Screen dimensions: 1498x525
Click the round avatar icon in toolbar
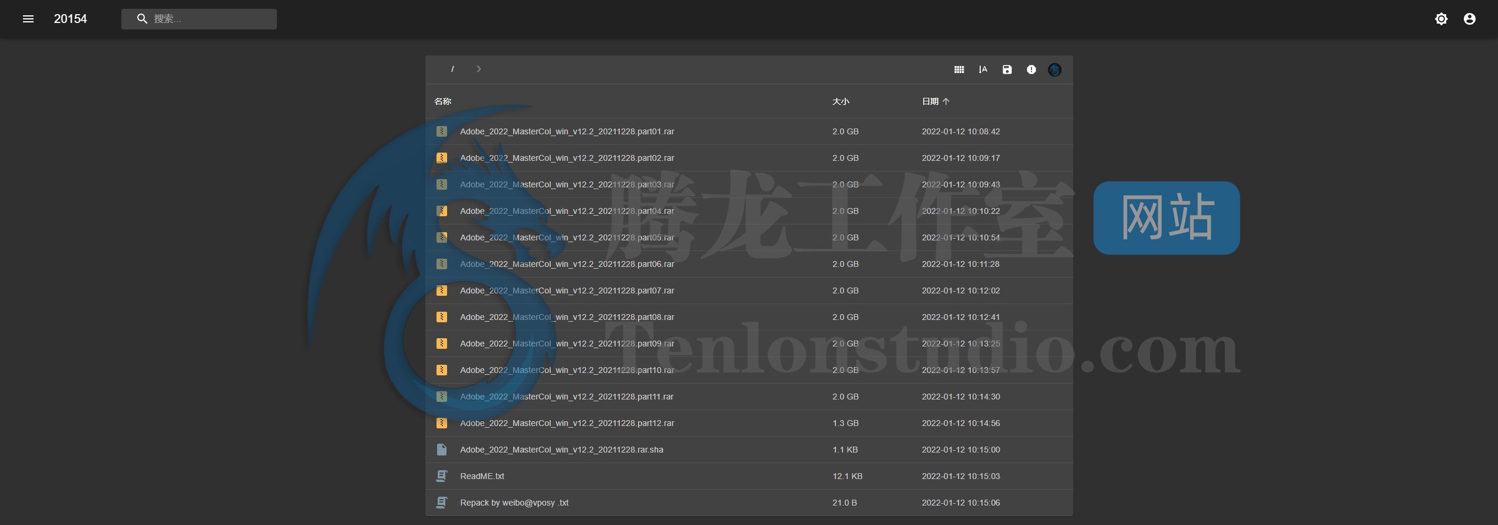coord(1054,70)
